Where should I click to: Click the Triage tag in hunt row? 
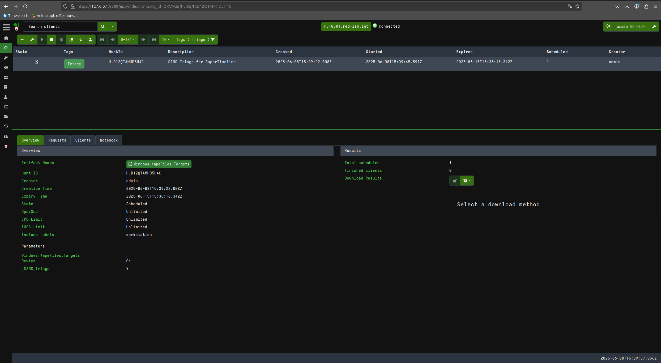pyautogui.click(x=74, y=64)
